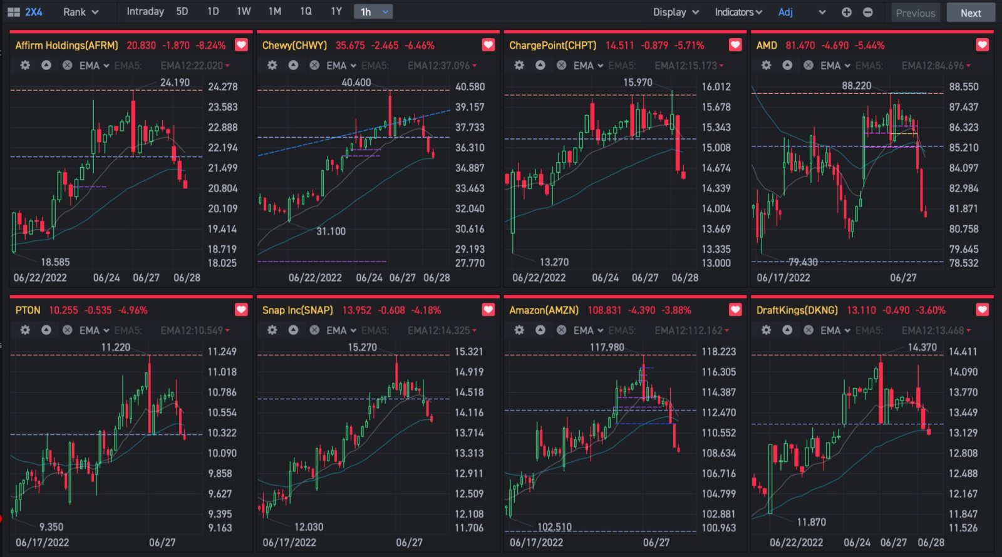Viewport: 1002px width, 557px height.
Task: Go to the Next page of charts
Action: [x=970, y=13]
